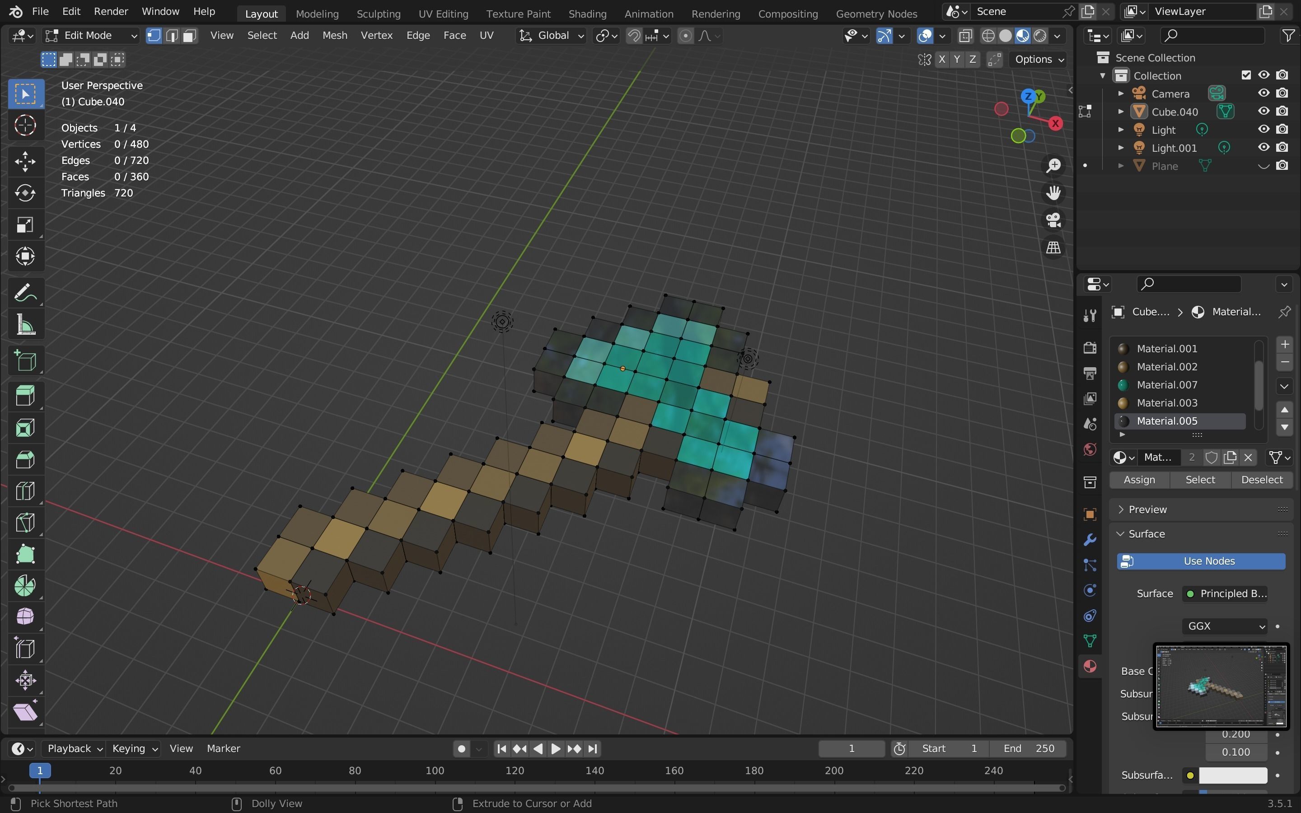Select the Transform tool
This screenshot has width=1301, height=813.
(x=25, y=257)
